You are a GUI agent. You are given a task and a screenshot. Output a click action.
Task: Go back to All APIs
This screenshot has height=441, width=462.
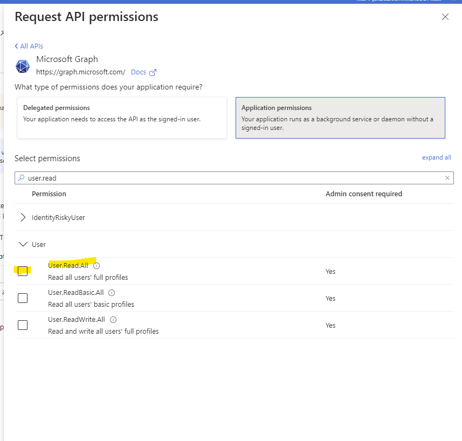point(29,46)
